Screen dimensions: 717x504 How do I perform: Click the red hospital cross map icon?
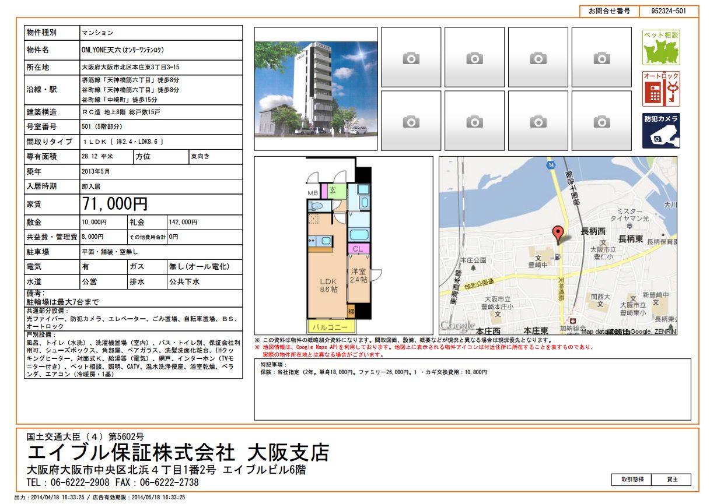click(x=572, y=321)
